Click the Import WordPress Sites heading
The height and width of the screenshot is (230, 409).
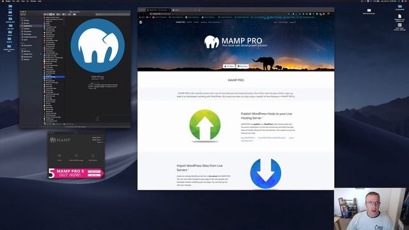coord(199,167)
